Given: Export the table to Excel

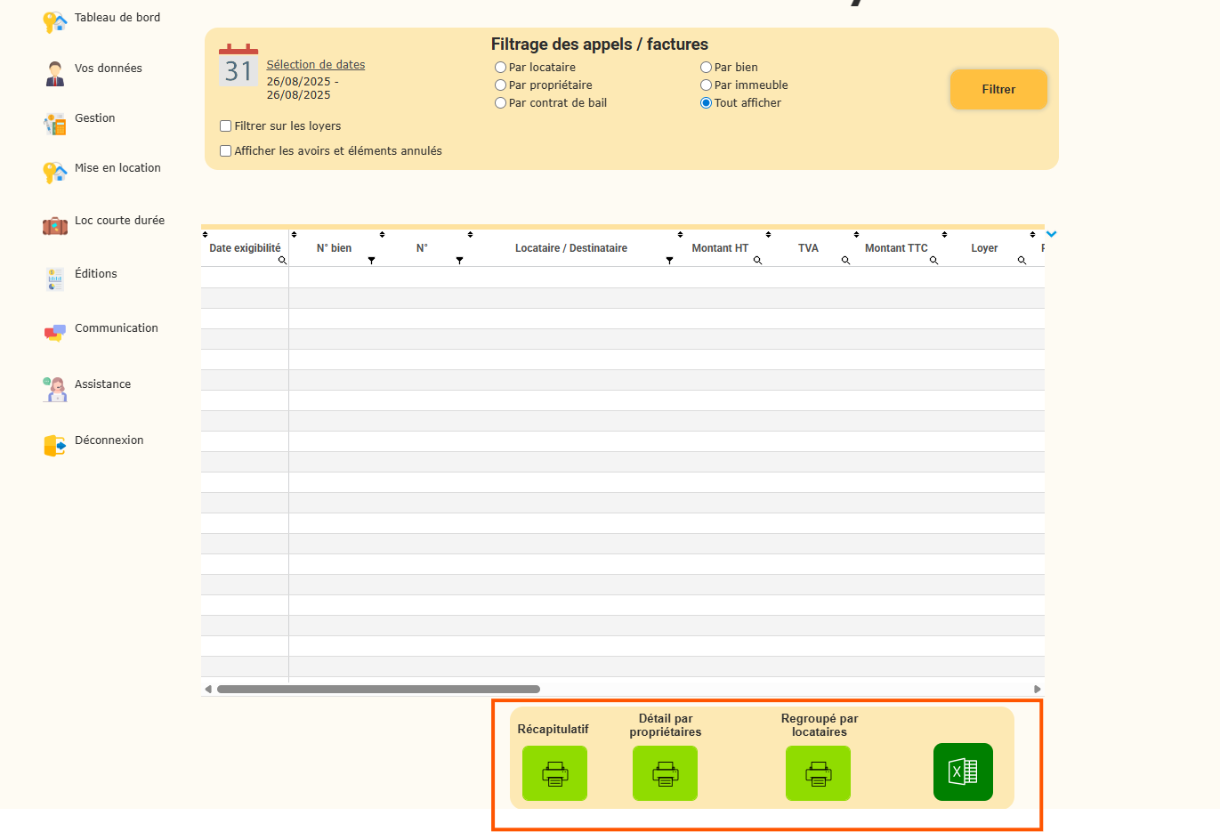Looking at the screenshot, I should [963, 771].
